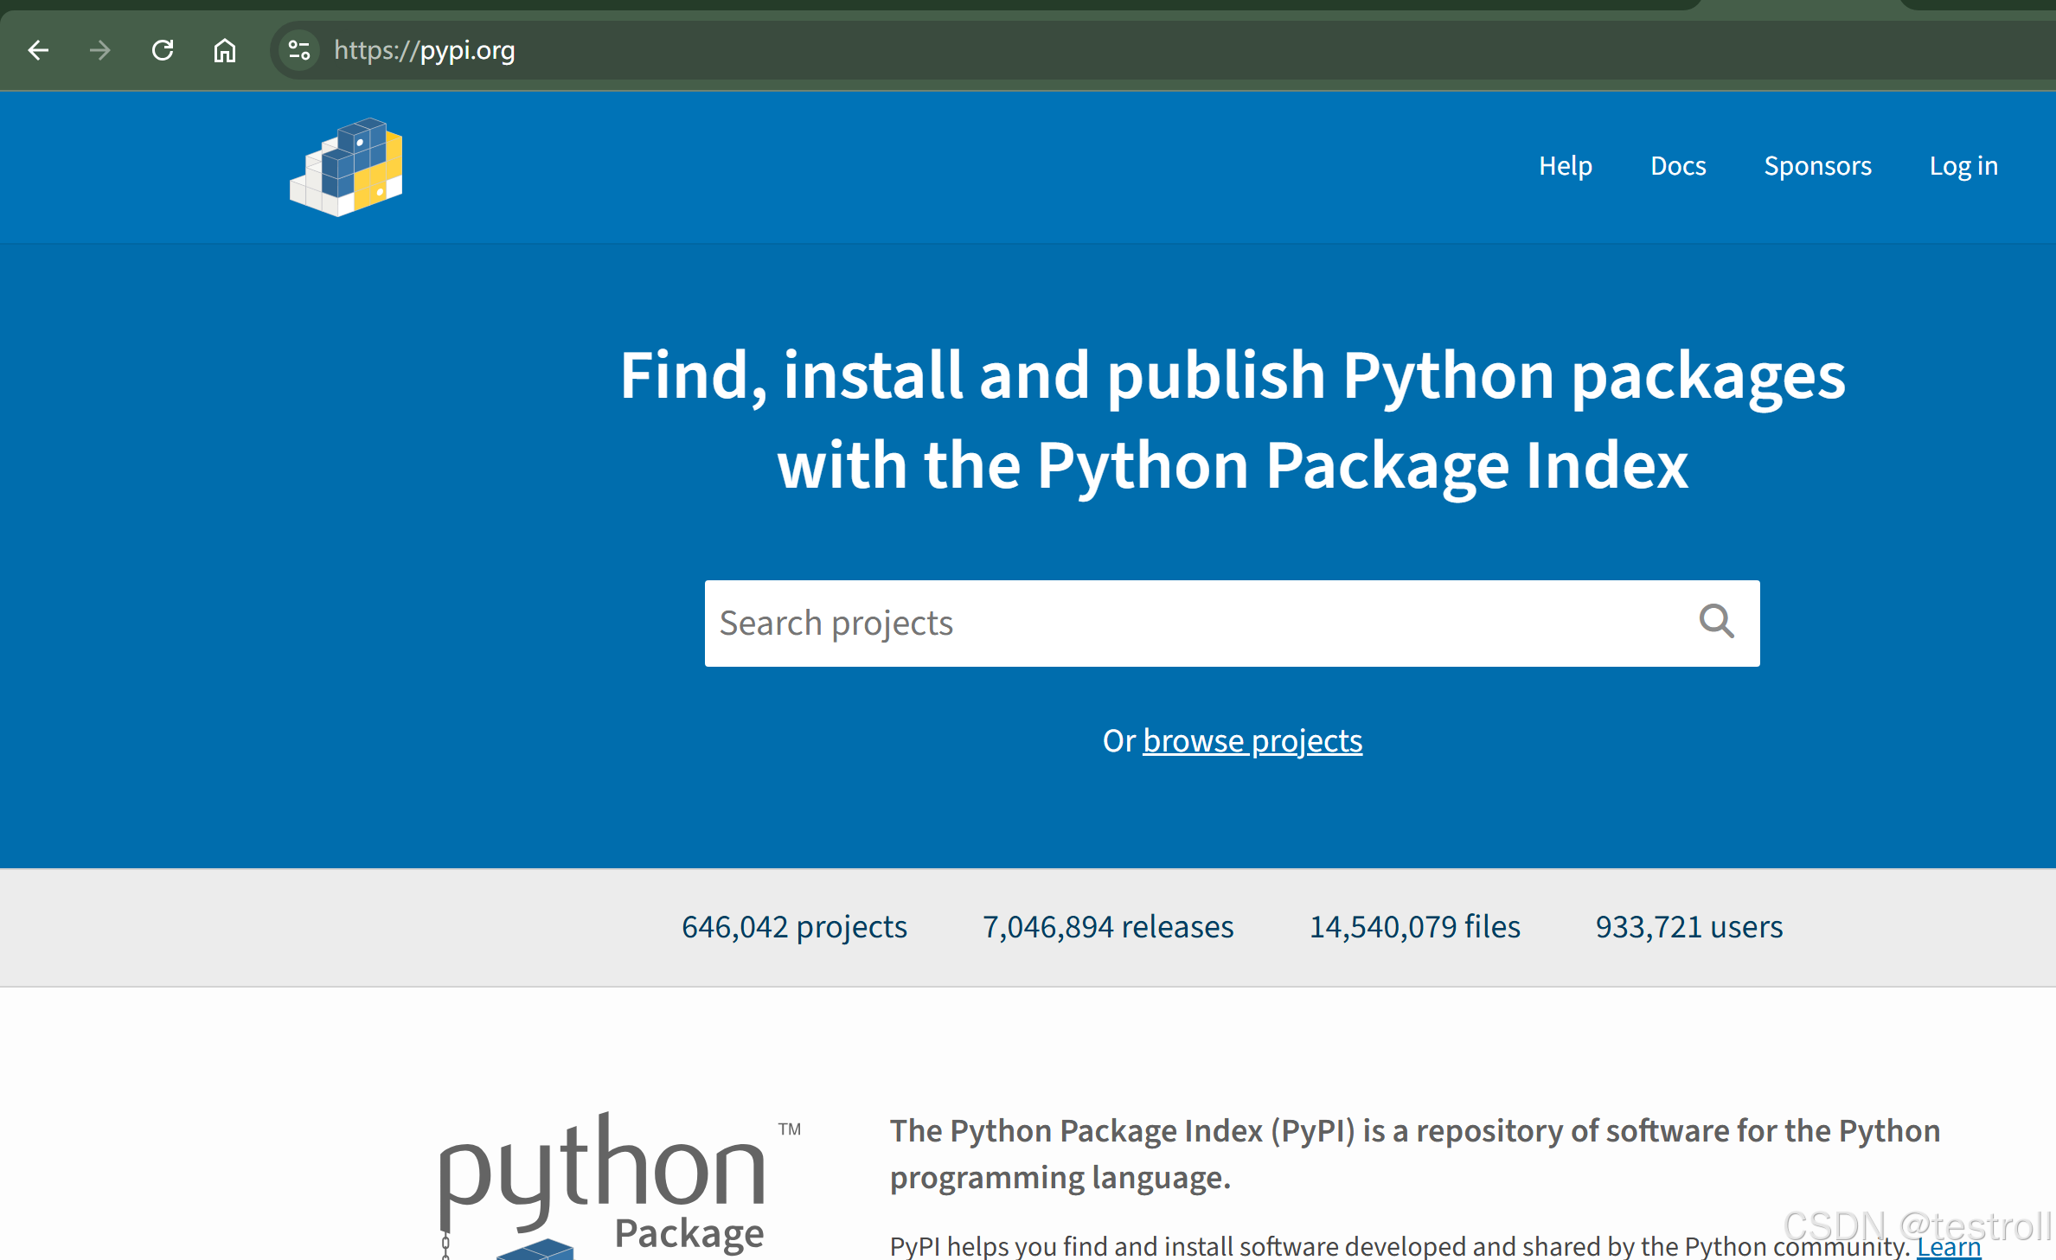Click the 14,540,079 files statistic
The height and width of the screenshot is (1260, 2056).
tap(1414, 927)
